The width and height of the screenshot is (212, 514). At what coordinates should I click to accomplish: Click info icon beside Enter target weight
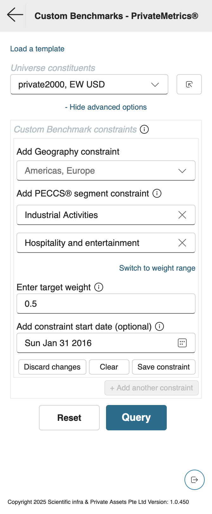(x=99, y=287)
